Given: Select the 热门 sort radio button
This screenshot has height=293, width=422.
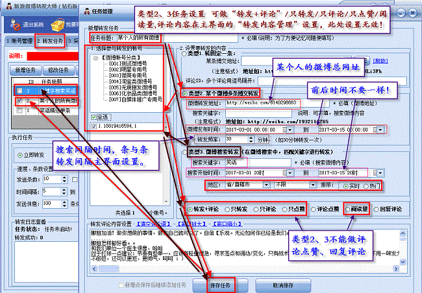Looking at the screenshot, I should pyautogui.click(x=366, y=186).
